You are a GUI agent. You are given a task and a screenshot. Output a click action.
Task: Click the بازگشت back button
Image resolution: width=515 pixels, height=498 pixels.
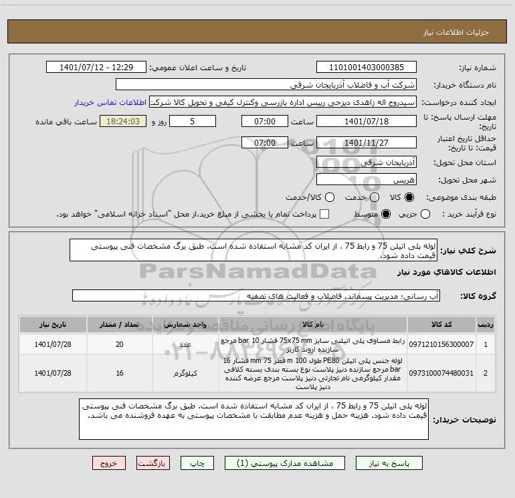pos(153,463)
